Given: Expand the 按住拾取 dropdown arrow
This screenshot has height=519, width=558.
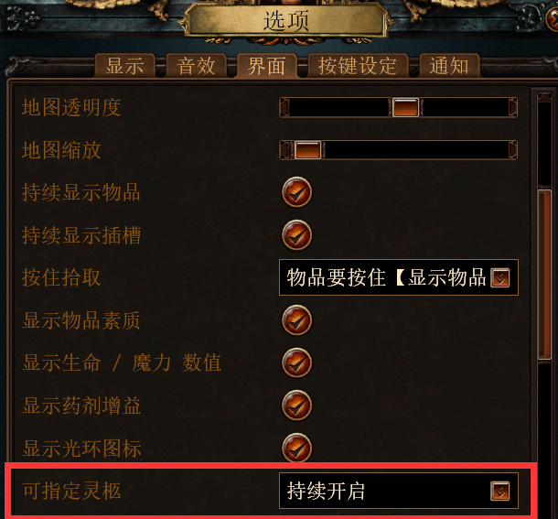Looking at the screenshot, I should click(x=500, y=278).
